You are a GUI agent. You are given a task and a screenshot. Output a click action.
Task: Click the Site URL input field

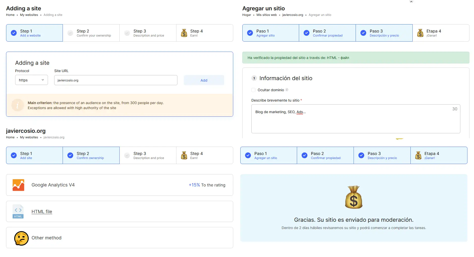(116, 80)
